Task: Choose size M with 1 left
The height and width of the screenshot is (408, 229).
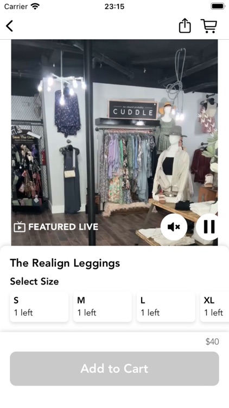Action: pos(103,306)
